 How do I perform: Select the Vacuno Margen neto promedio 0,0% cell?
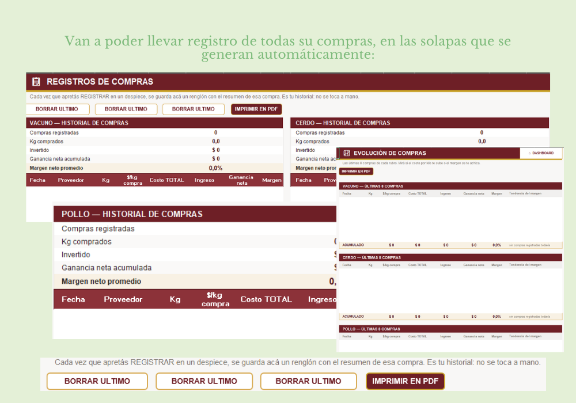tap(215, 168)
